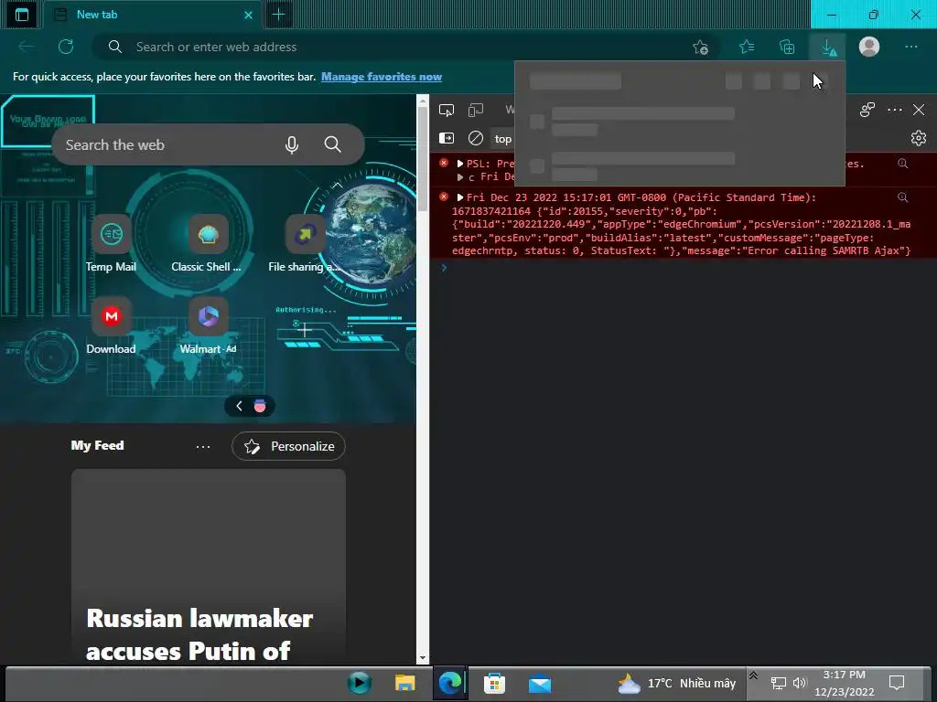Toggle DevTools device emulation icon

coord(476,110)
